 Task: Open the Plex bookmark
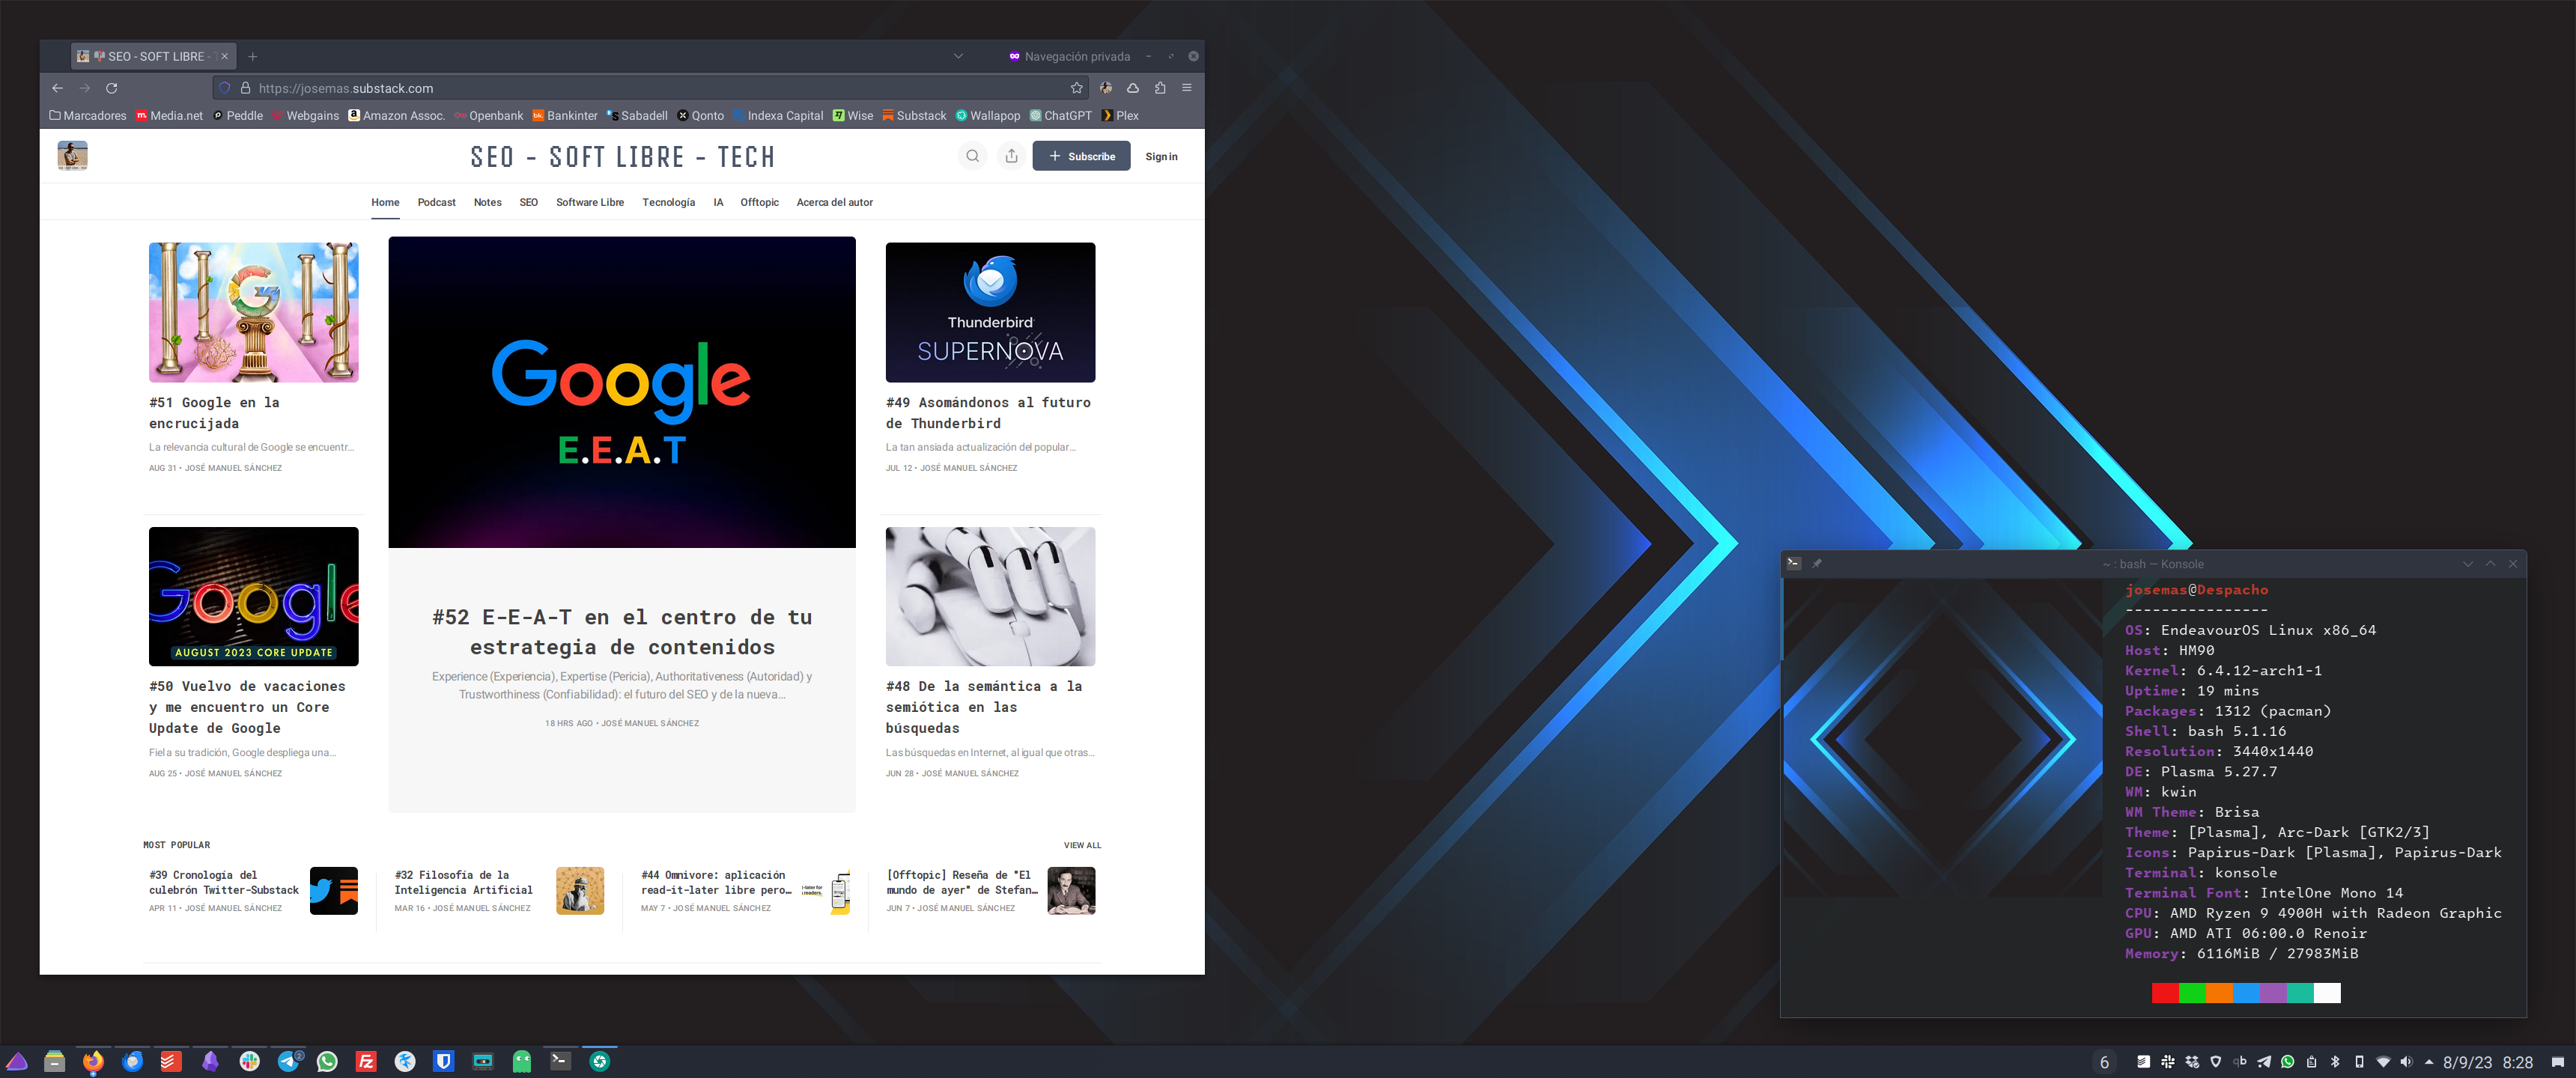click(1120, 116)
